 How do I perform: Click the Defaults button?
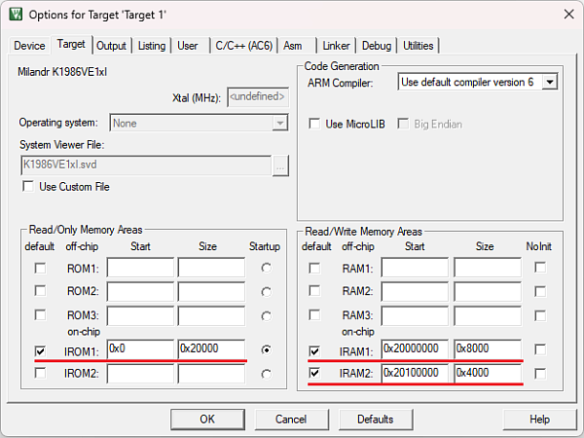coord(375,419)
